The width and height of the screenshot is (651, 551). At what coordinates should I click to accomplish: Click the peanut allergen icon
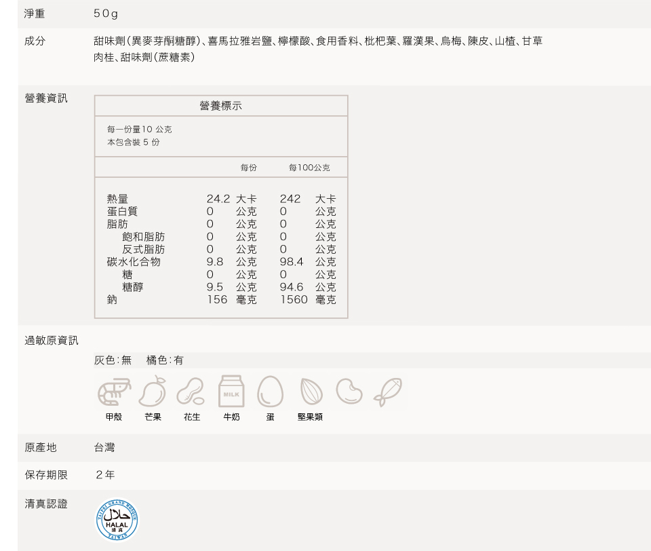point(191,392)
